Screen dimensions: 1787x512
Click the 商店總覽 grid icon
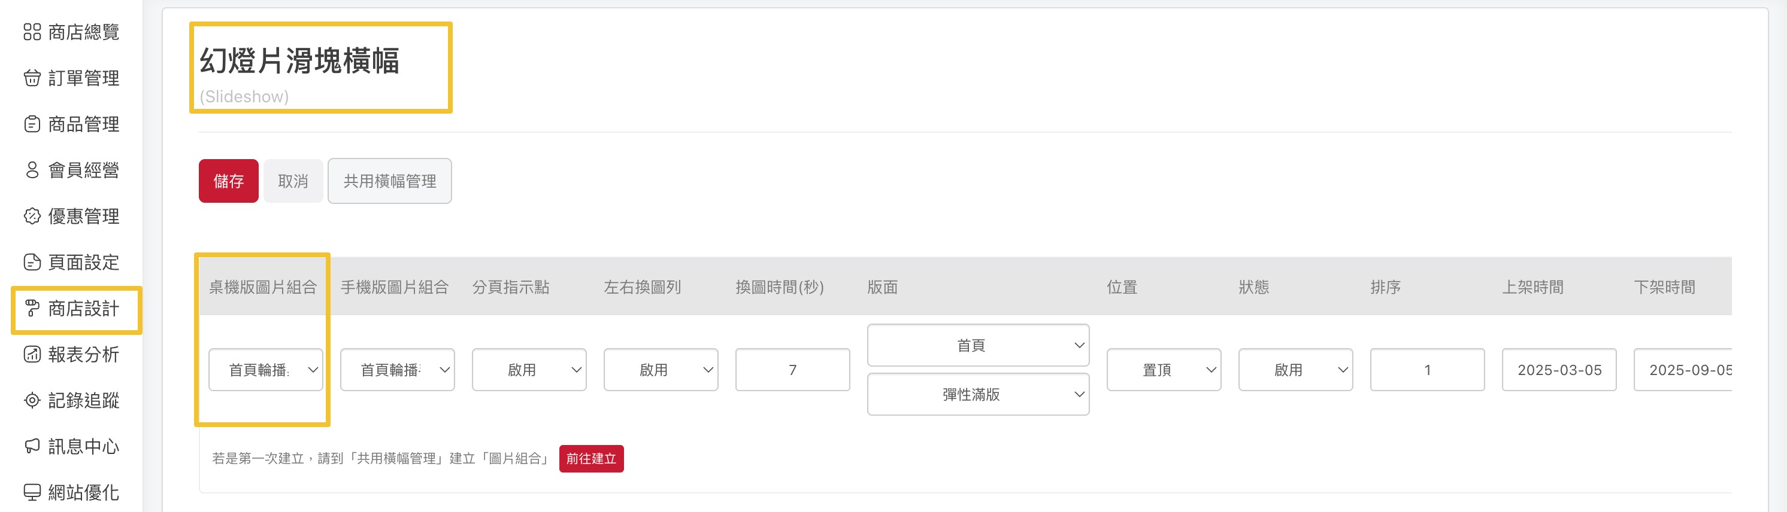point(32,32)
